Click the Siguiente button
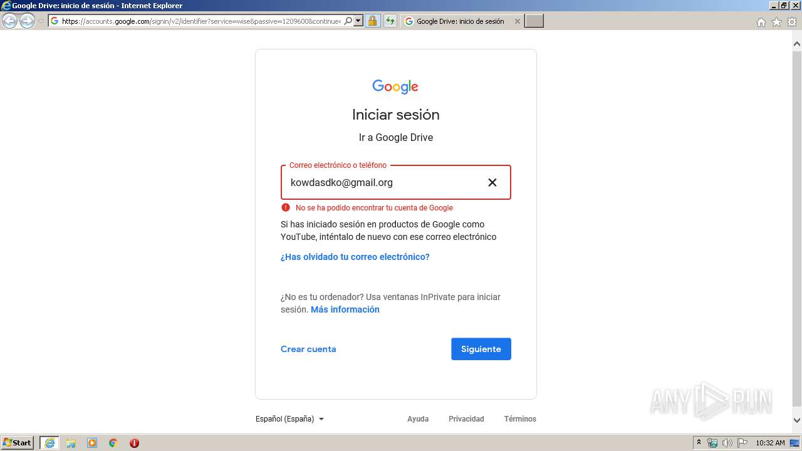The height and width of the screenshot is (451, 802). [x=481, y=349]
